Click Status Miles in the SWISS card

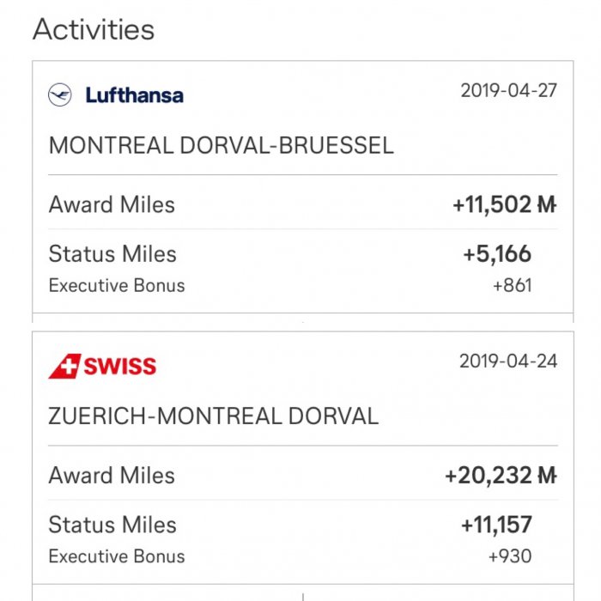tap(112, 525)
